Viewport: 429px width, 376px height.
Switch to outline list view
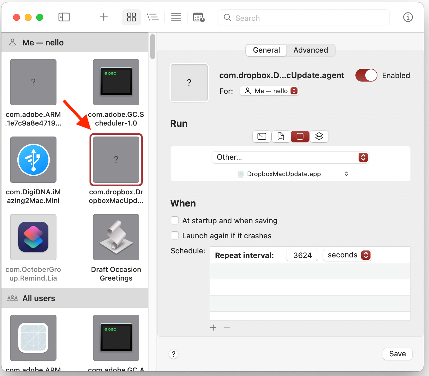153,17
